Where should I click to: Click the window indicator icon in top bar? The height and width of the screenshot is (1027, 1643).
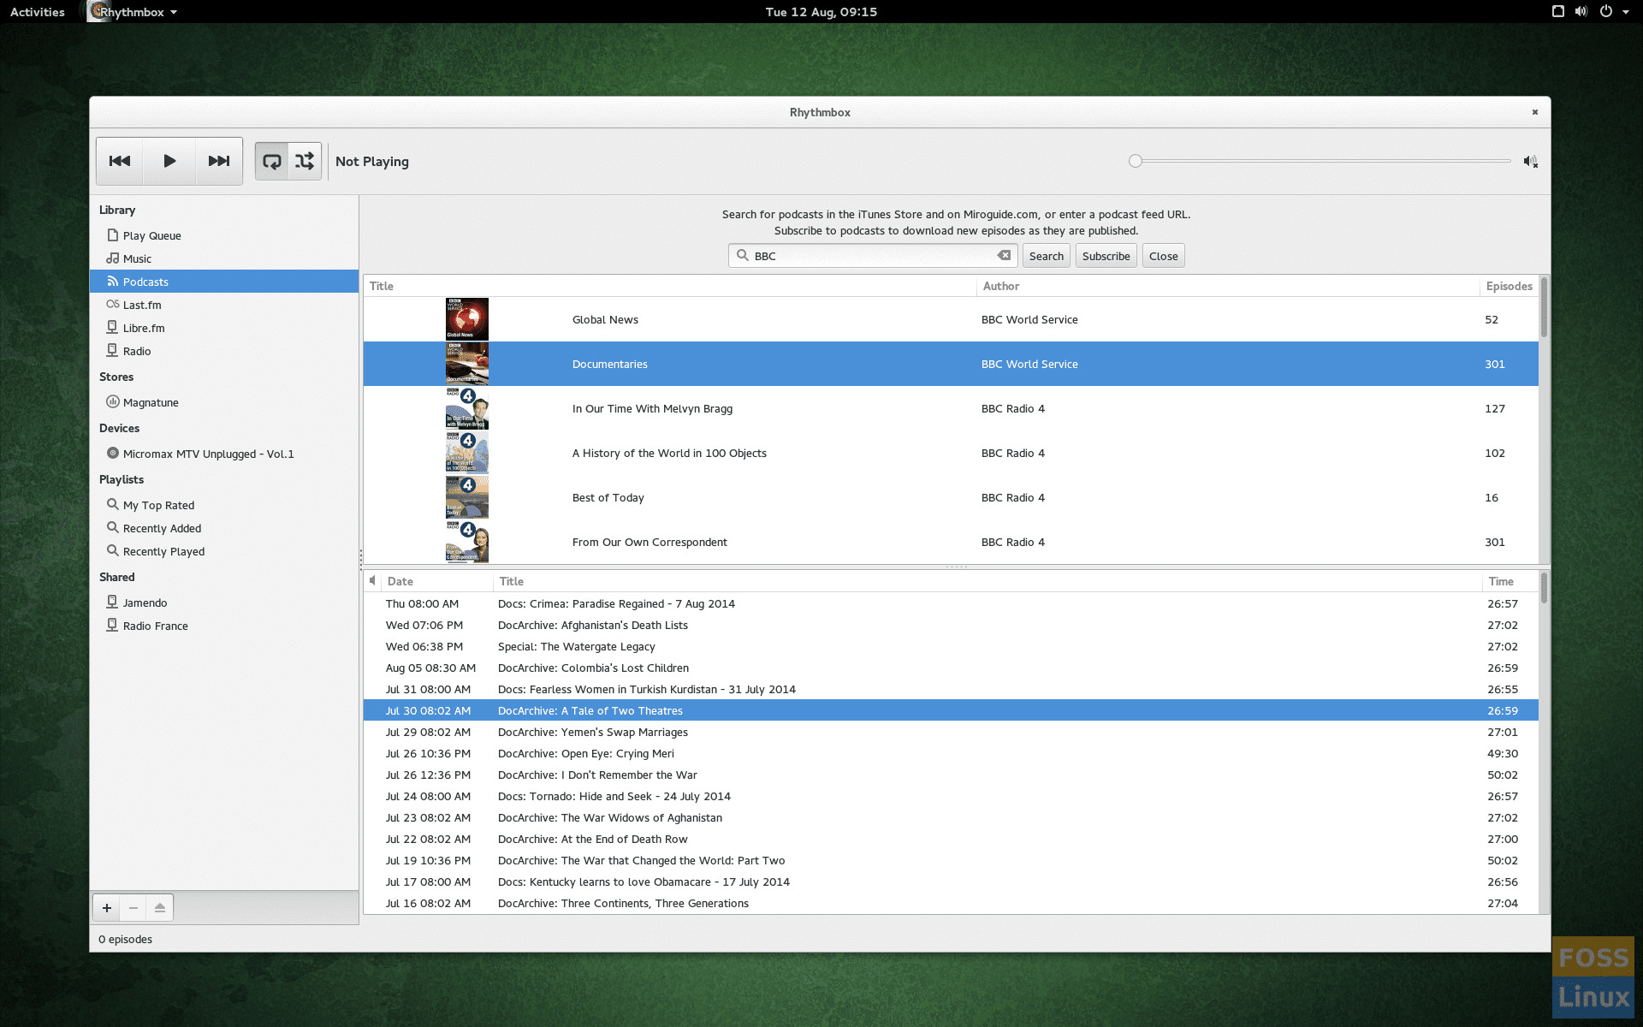click(x=1557, y=11)
